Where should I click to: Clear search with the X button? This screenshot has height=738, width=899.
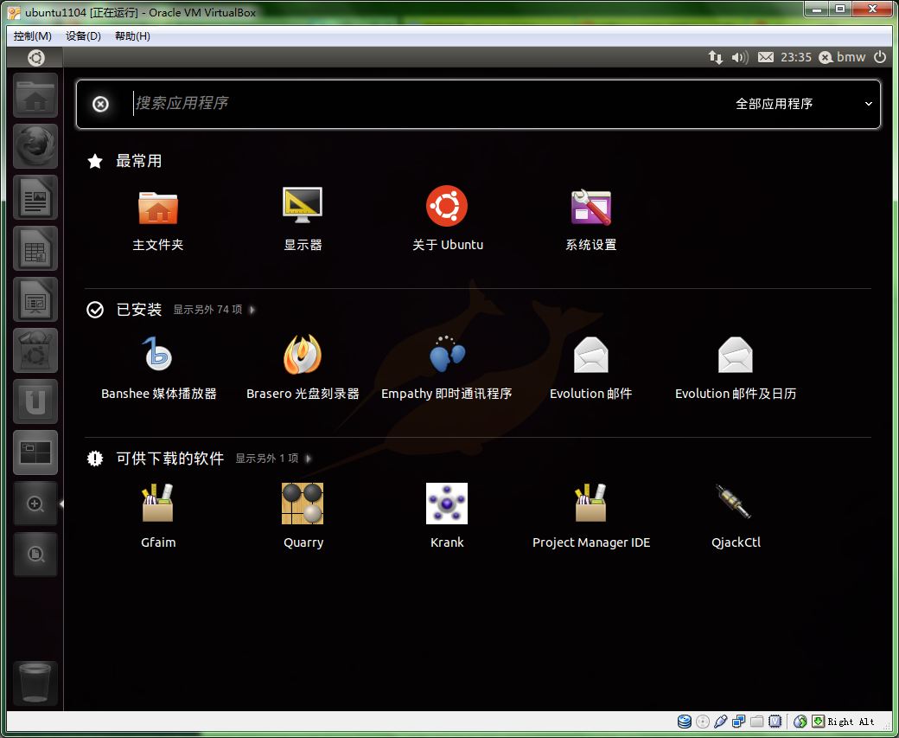[x=101, y=104]
